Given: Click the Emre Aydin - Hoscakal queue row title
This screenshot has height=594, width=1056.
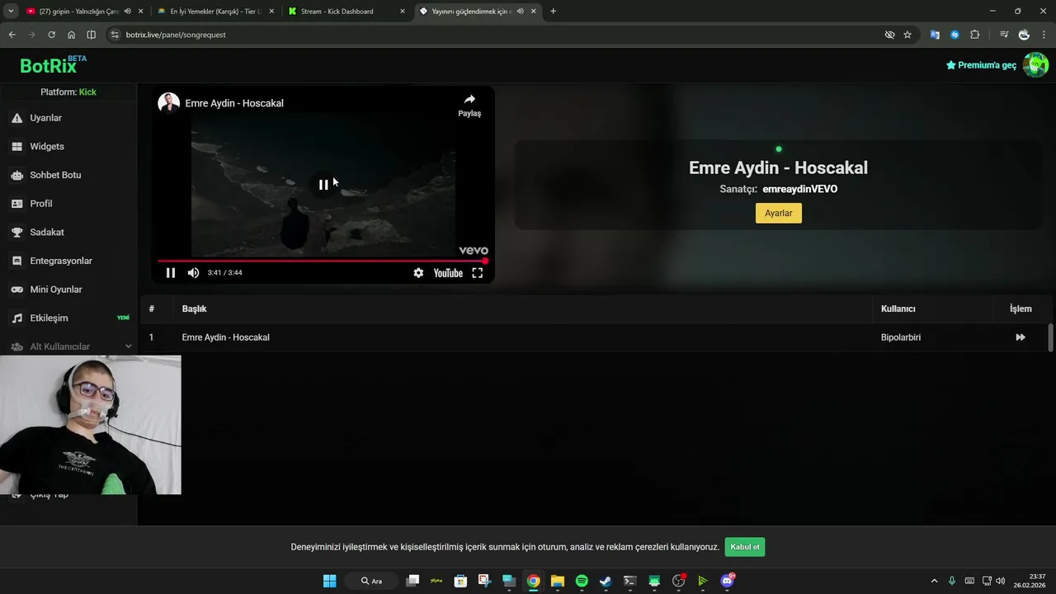Looking at the screenshot, I should click(x=225, y=337).
